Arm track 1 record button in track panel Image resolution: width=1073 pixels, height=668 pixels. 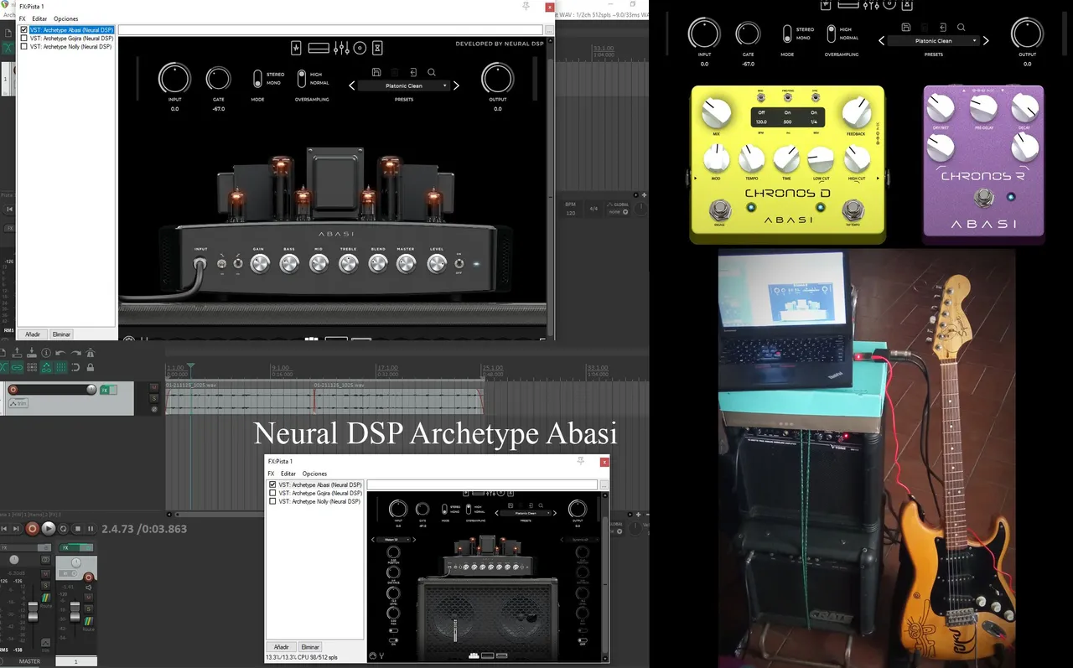[13, 390]
